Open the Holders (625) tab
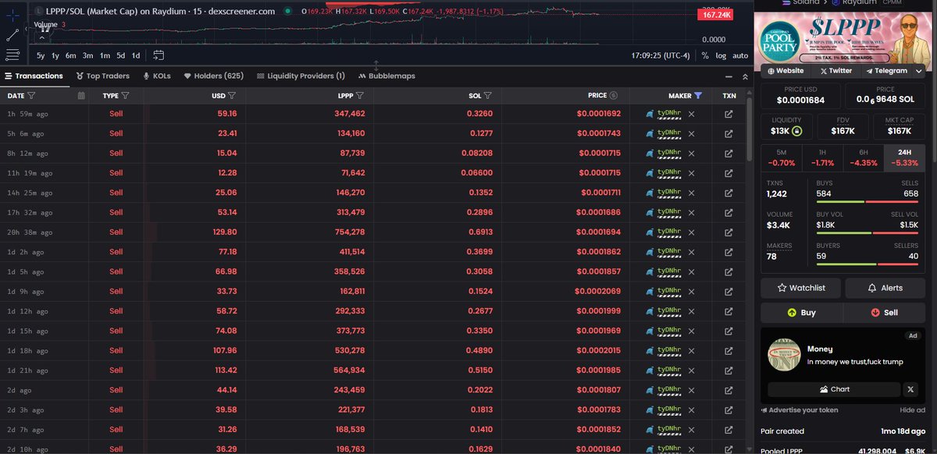This screenshot has height=454, width=937. (x=213, y=76)
